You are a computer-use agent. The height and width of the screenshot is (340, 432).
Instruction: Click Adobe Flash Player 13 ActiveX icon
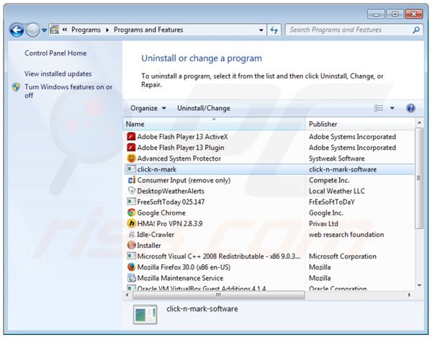(x=131, y=136)
